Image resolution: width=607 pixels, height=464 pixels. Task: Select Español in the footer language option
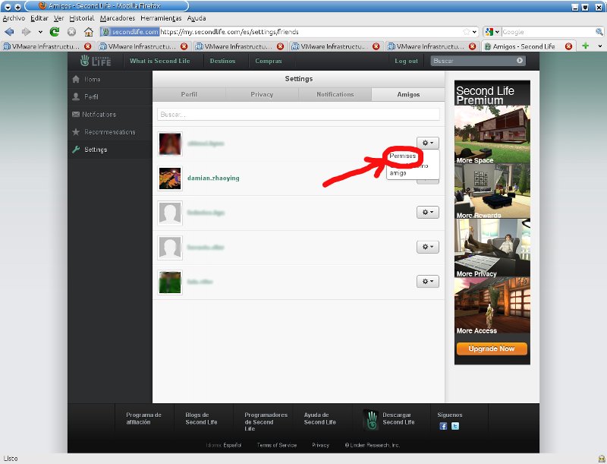(232, 445)
